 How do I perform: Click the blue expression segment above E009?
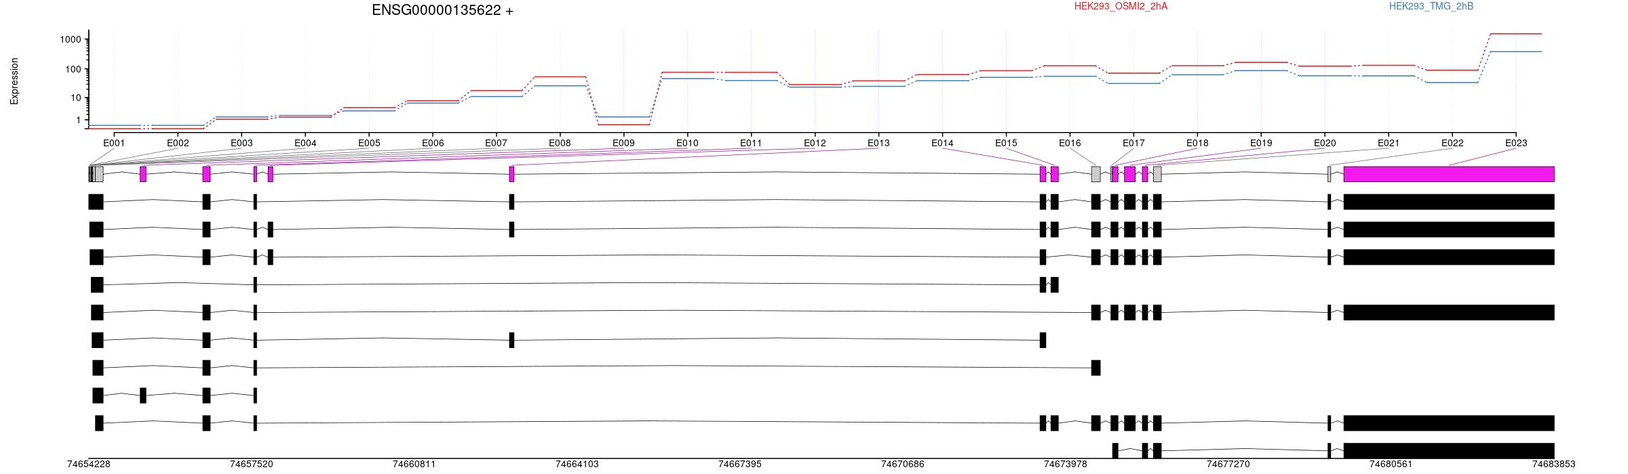[623, 117]
